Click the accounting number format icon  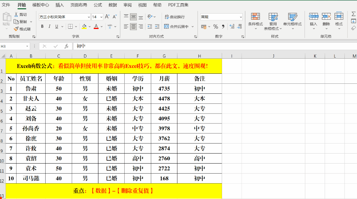tap(204, 26)
